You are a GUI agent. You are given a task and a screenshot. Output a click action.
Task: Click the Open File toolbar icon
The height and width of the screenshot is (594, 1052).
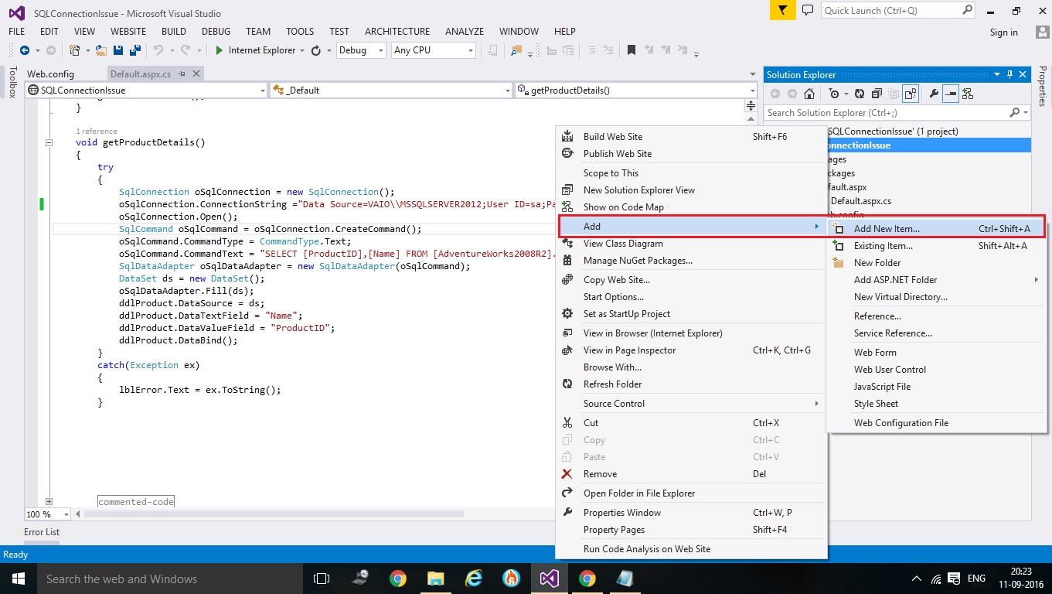(x=101, y=50)
